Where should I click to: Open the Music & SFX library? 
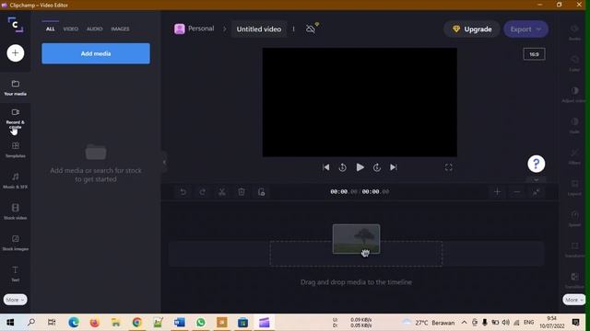tap(16, 180)
